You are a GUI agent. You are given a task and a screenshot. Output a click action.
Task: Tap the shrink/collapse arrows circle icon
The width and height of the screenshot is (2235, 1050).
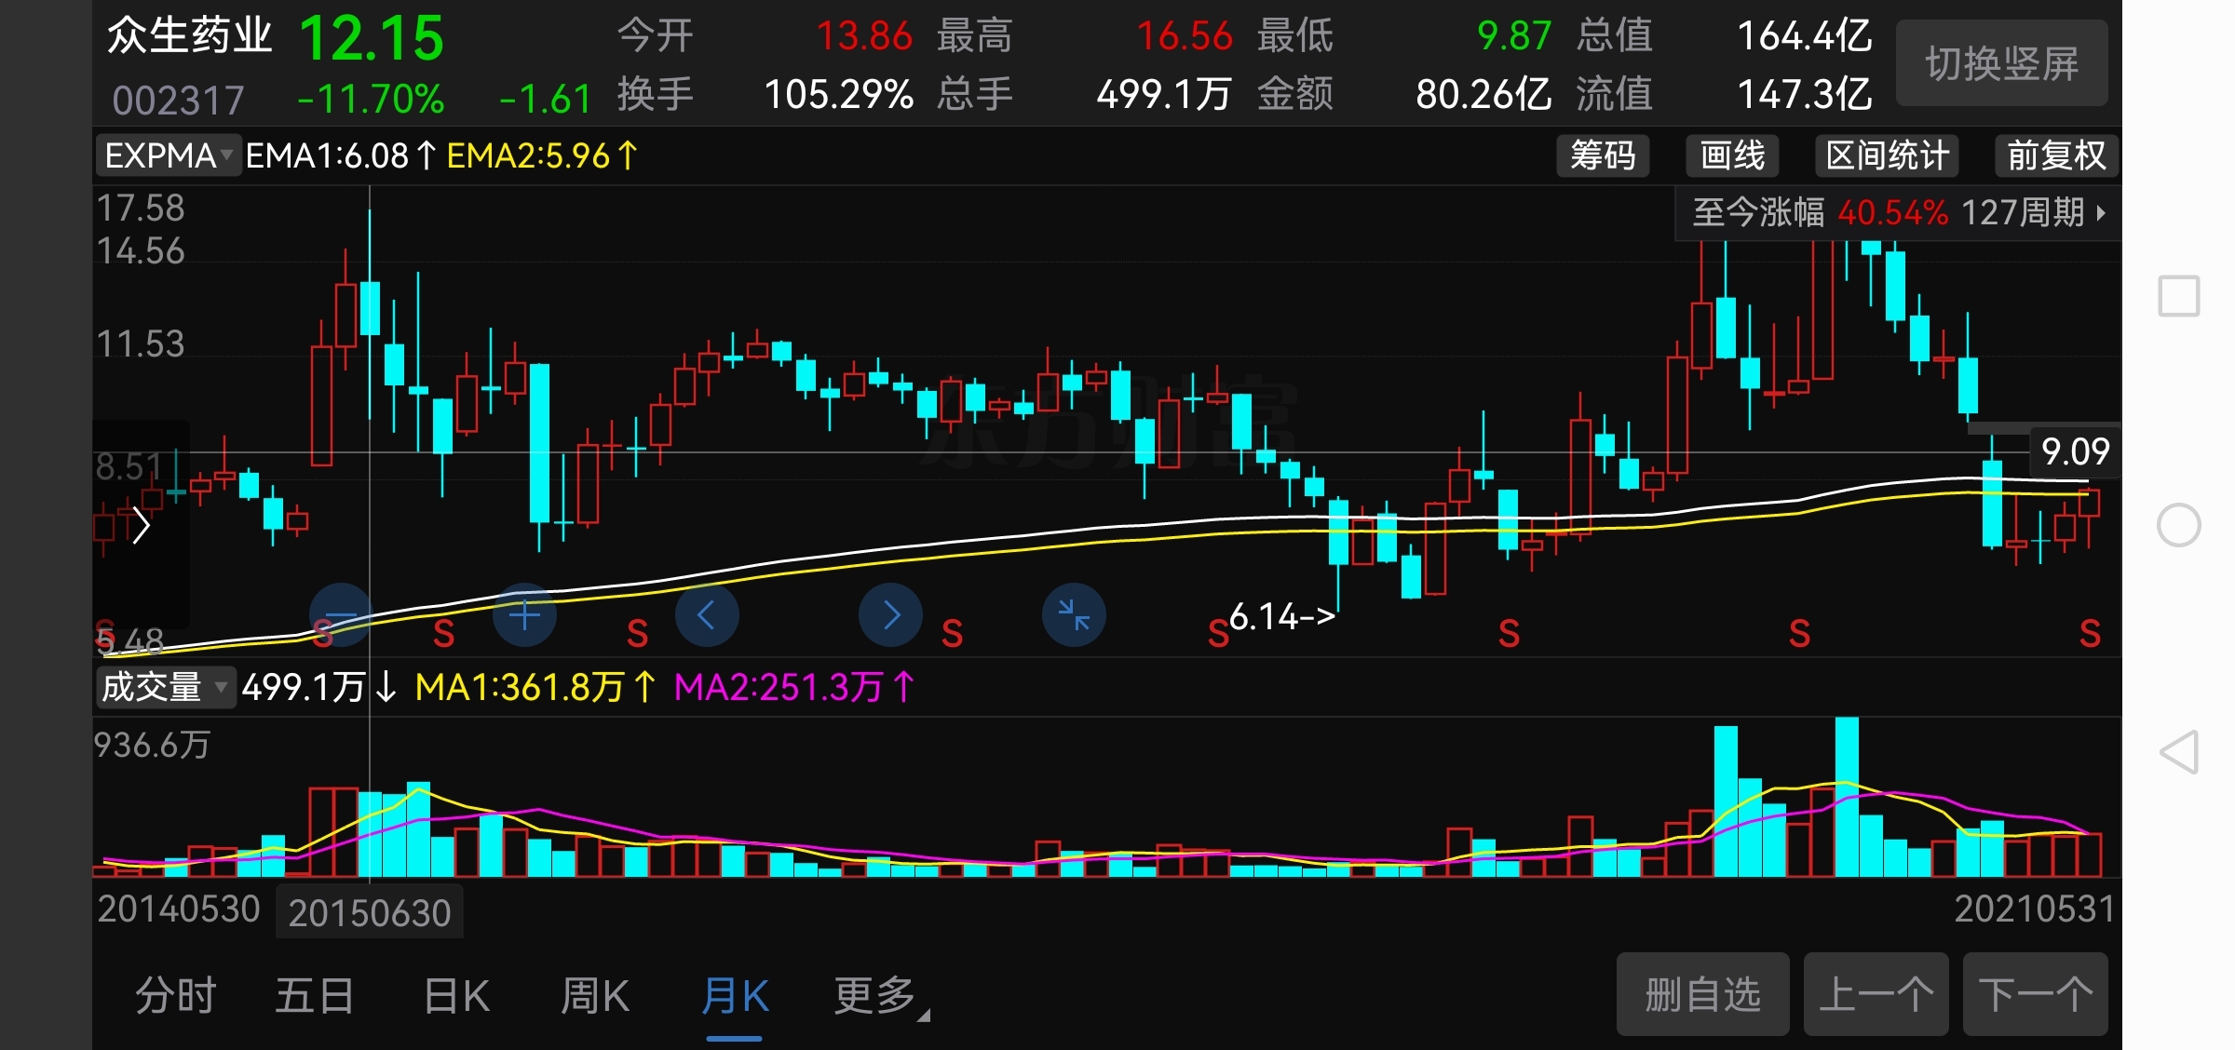tap(1074, 615)
